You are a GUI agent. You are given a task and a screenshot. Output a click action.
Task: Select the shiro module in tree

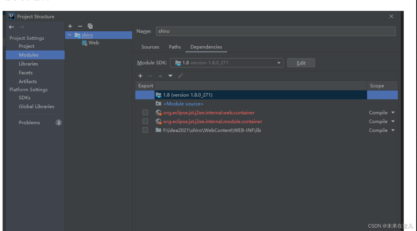tap(99, 35)
